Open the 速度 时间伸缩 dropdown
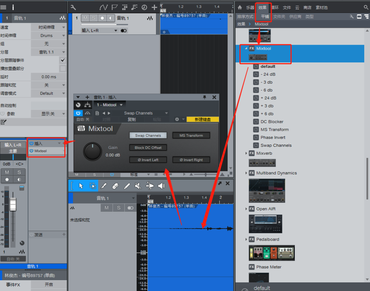 (49, 27)
